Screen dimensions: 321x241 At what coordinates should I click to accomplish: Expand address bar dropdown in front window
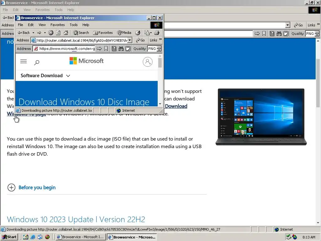click(x=130, y=40)
